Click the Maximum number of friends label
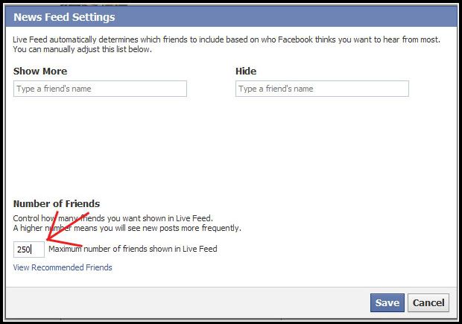The width and height of the screenshot is (462, 324). [133, 249]
